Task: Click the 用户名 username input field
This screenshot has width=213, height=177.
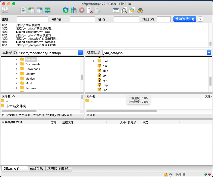Action: [82, 19]
